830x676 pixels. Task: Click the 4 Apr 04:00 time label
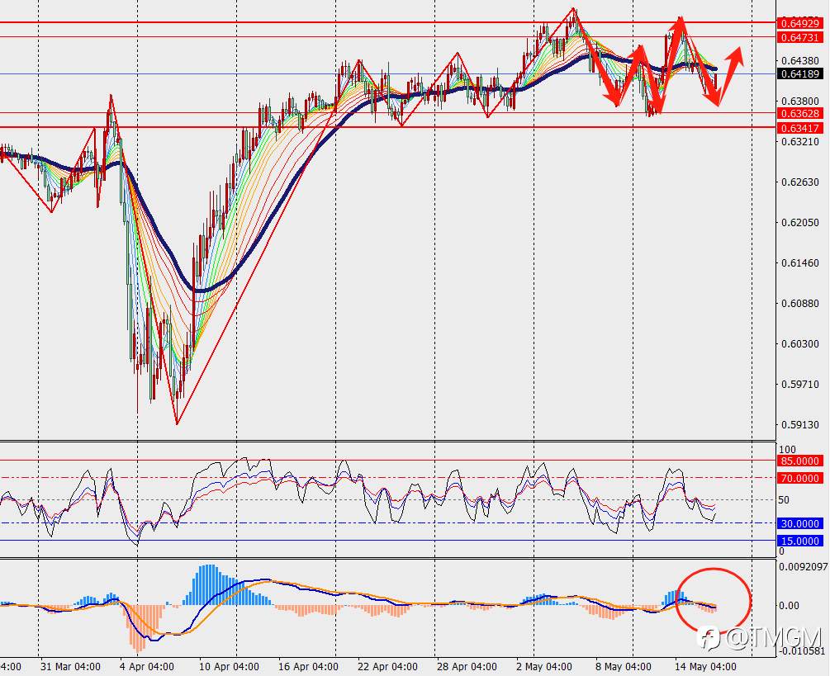point(147,666)
